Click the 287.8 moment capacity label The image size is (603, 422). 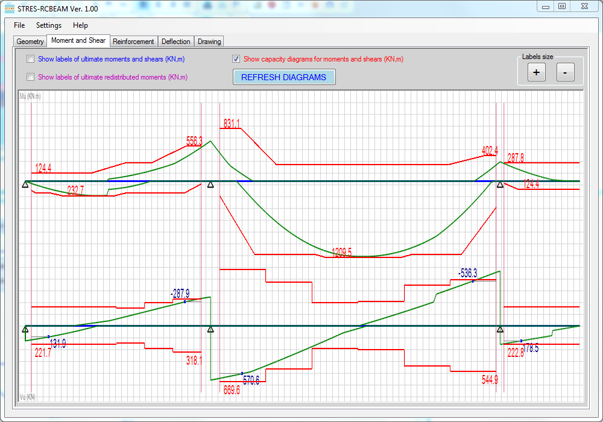point(516,158)
